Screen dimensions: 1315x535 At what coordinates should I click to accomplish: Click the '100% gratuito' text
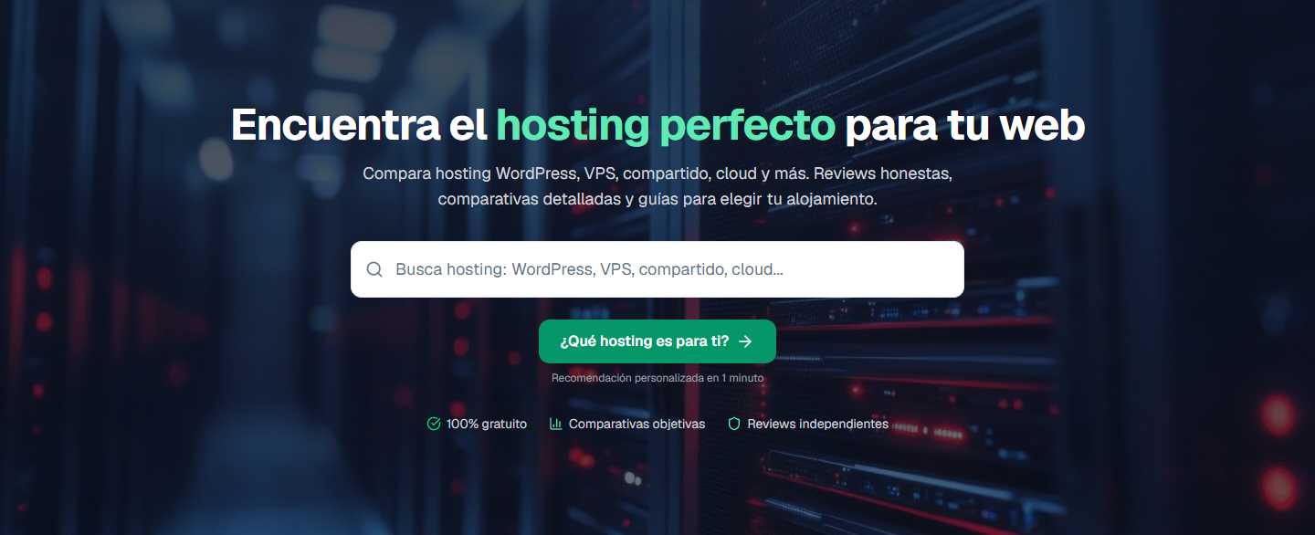[487, 424]
